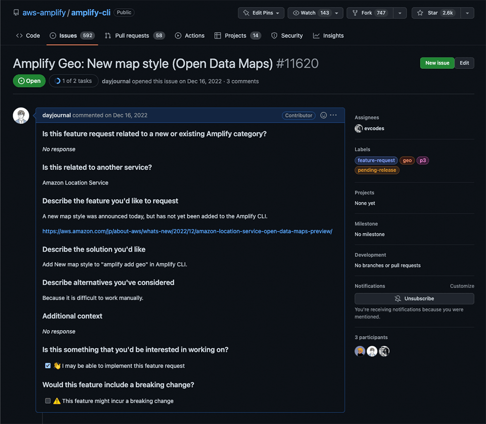Click the Code brackets icon
486x424 pixels.
tap(19, 35)
